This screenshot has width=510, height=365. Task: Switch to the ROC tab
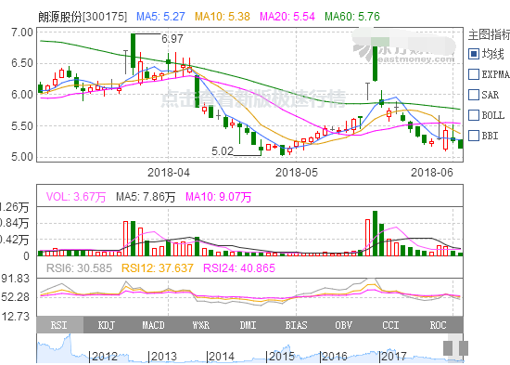pos(438,325)
